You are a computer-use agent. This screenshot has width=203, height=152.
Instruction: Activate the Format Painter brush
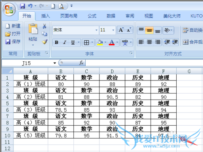(x=45, y=42)
